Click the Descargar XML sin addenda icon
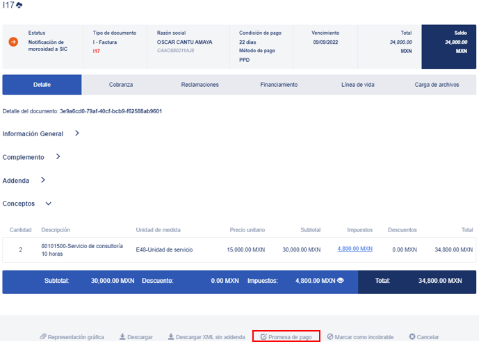Image resolution: width=481 pixels, height=344 pixels. (x=171, y=336)
